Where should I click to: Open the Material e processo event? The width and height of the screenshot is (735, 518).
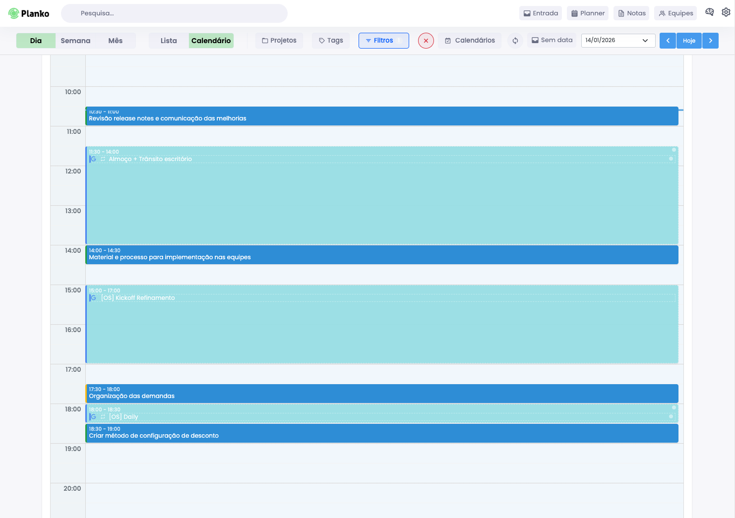[382, 255]
